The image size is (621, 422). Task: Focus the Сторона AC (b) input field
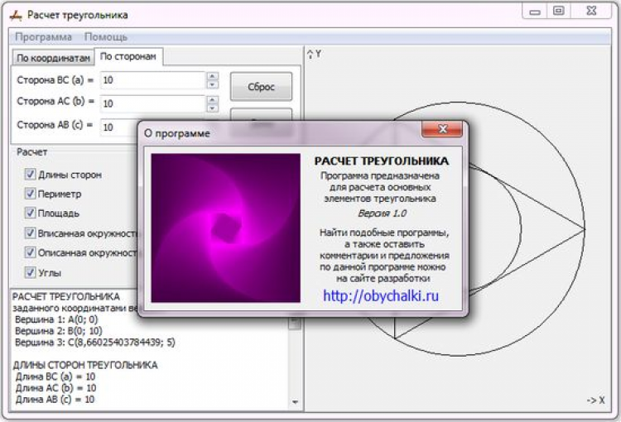coord(152,103)
